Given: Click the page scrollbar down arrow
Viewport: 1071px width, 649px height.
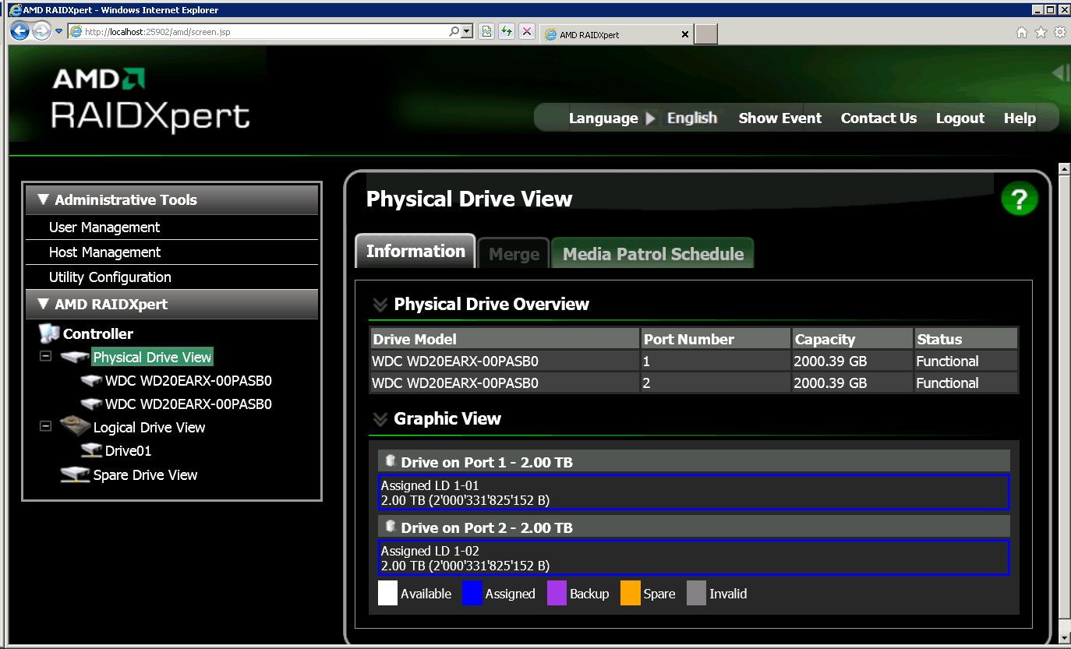Looking at the screenshot, I should [1064, 638].
